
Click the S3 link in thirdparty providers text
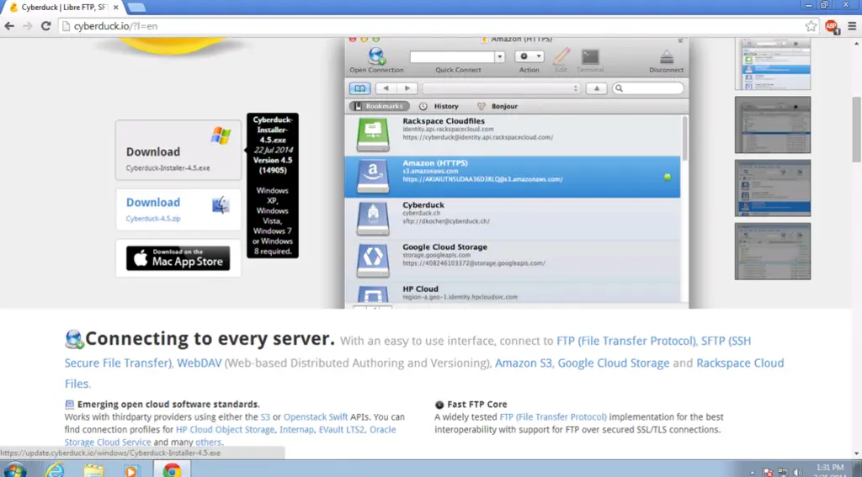(265, 417)
